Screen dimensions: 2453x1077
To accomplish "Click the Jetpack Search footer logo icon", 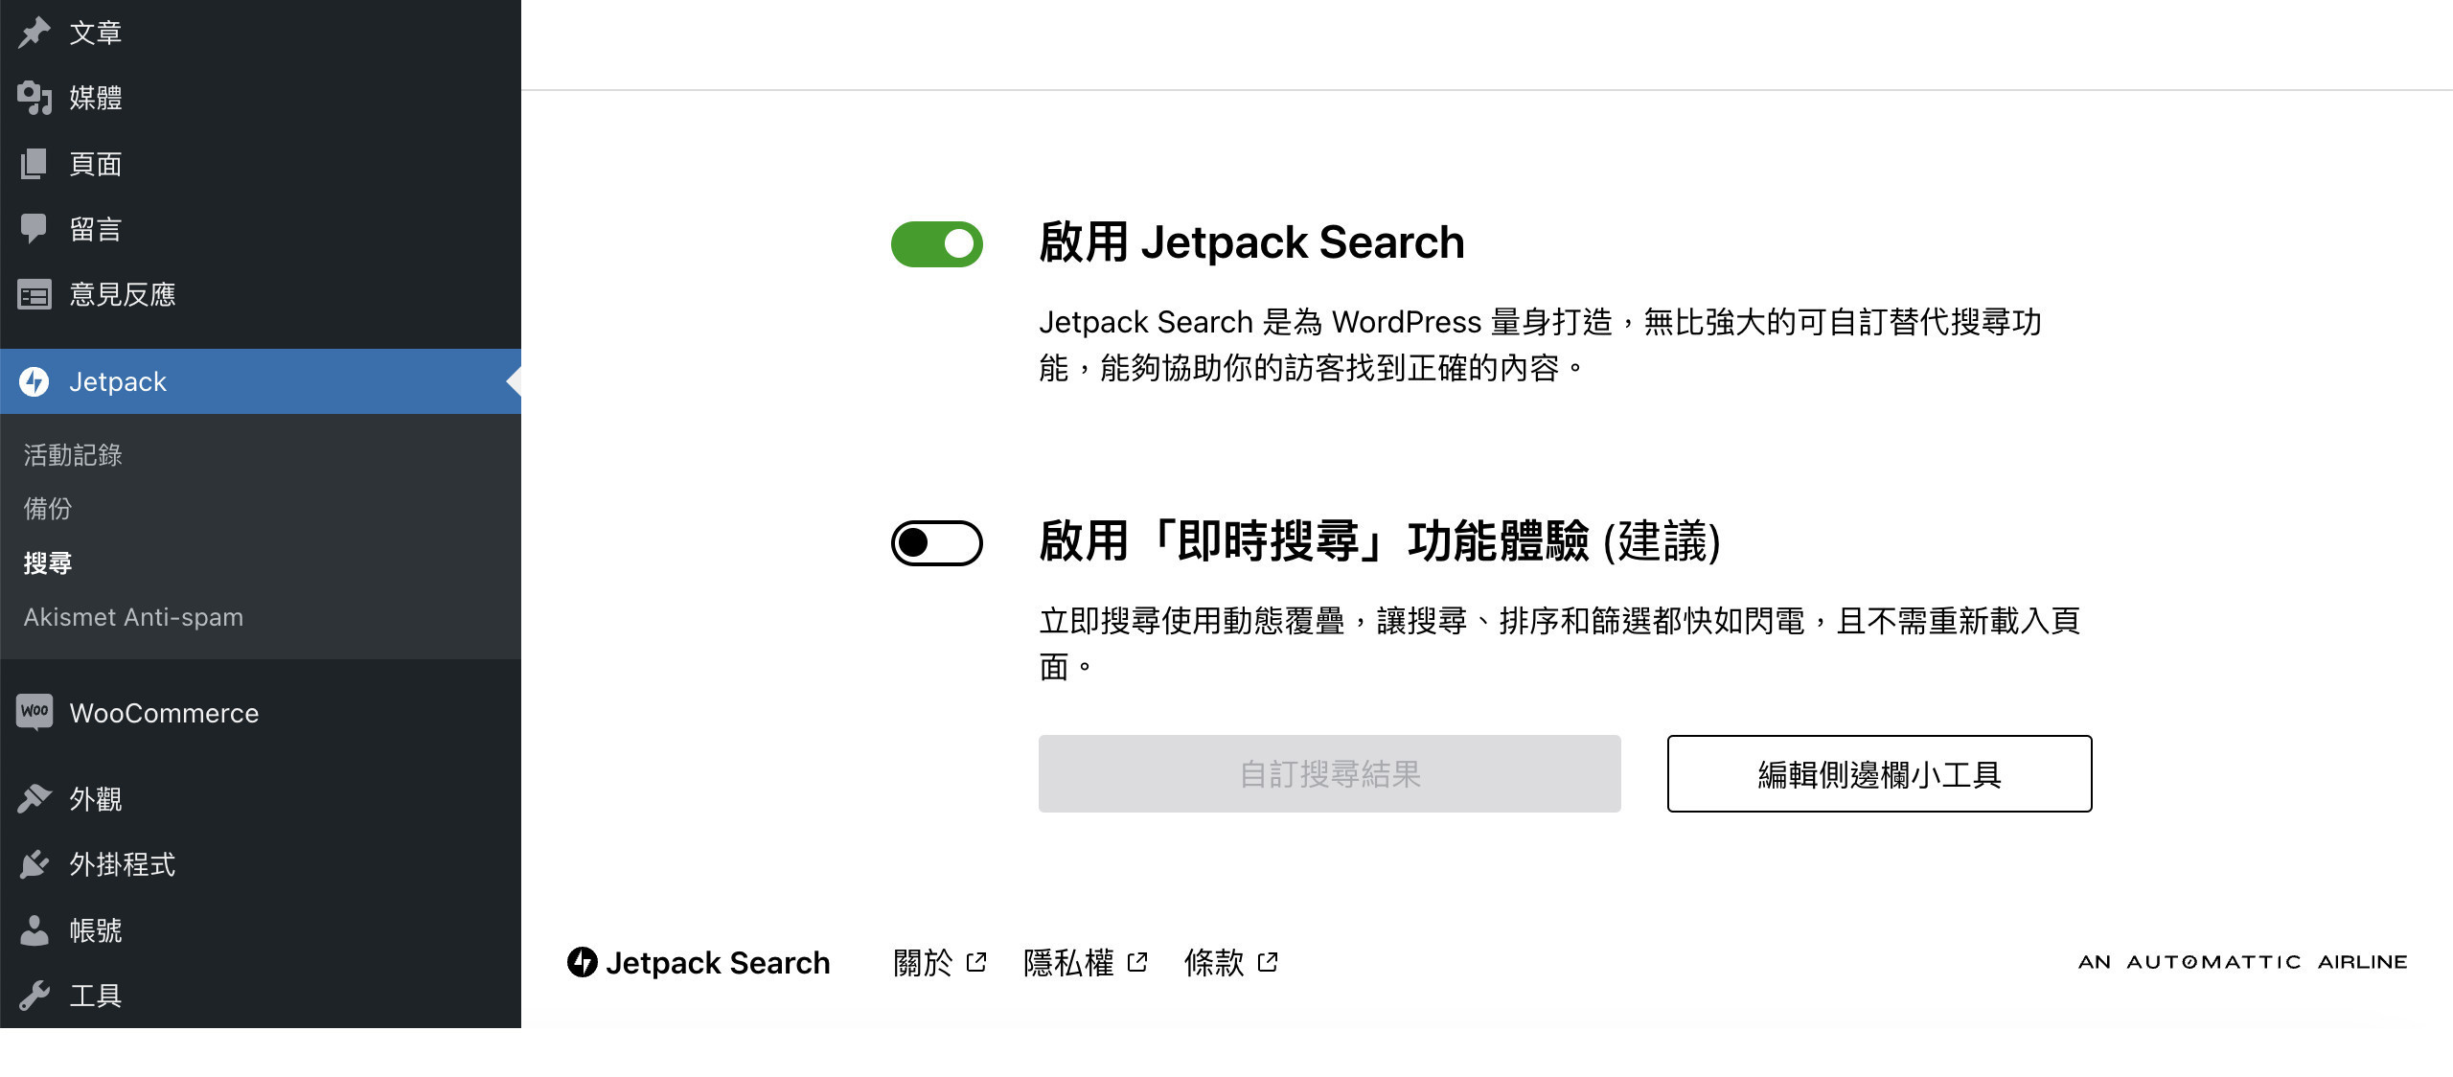I will pos(583,962).
